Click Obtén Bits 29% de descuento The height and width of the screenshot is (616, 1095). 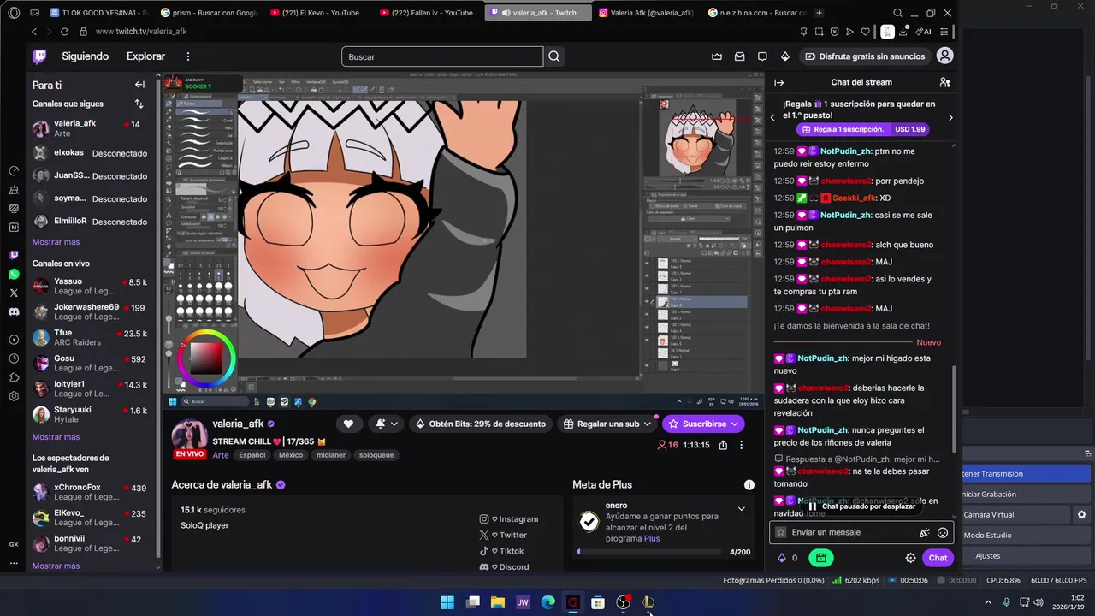[x=480, y=423]
